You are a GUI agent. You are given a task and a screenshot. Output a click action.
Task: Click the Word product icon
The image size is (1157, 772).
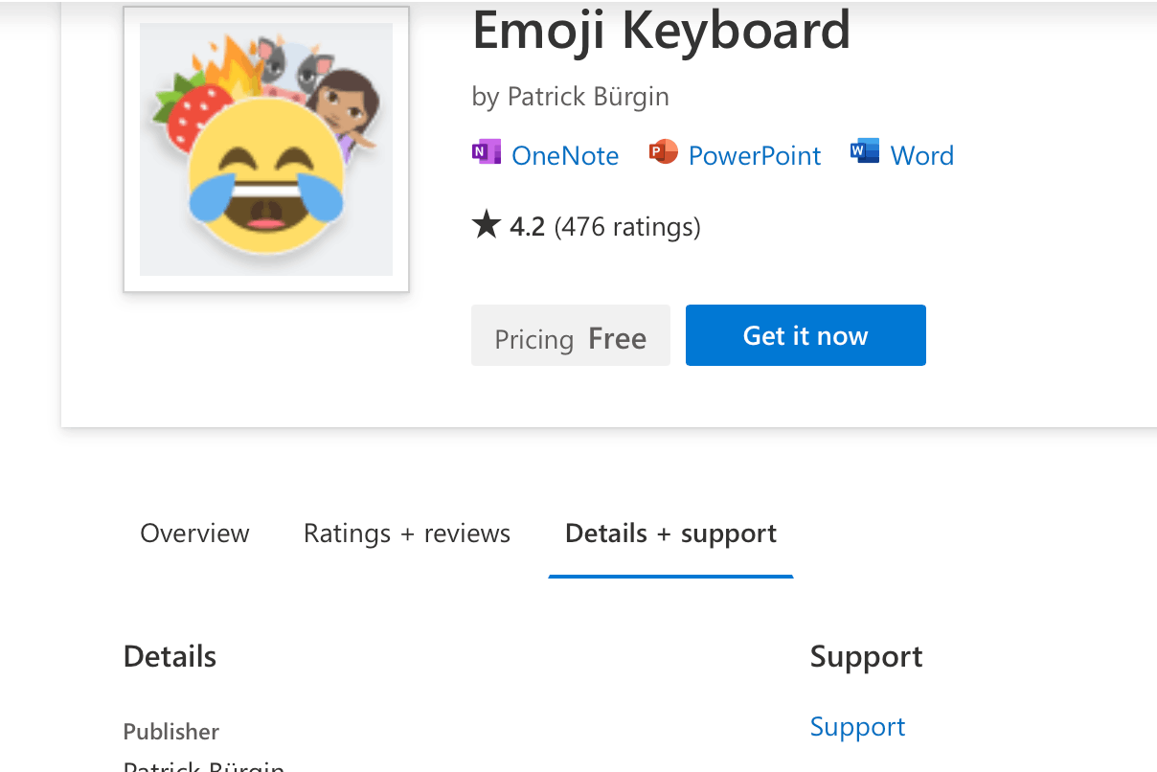[863, 151]
